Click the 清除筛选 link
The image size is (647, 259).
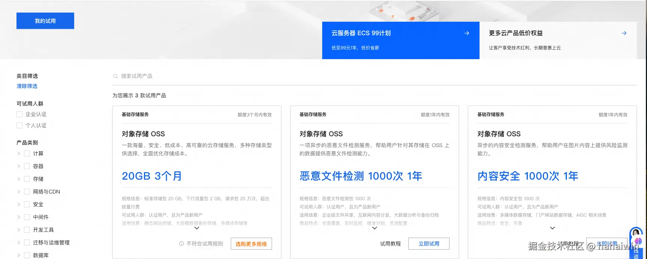pyautogui.click(x=27, y=86)
